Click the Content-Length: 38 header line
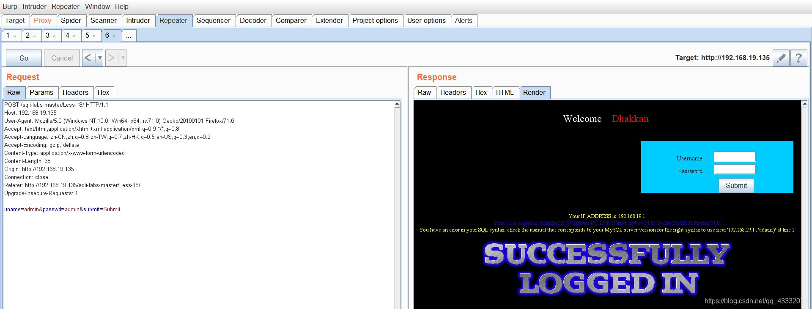Screen dimensions: 812x309 27,161
